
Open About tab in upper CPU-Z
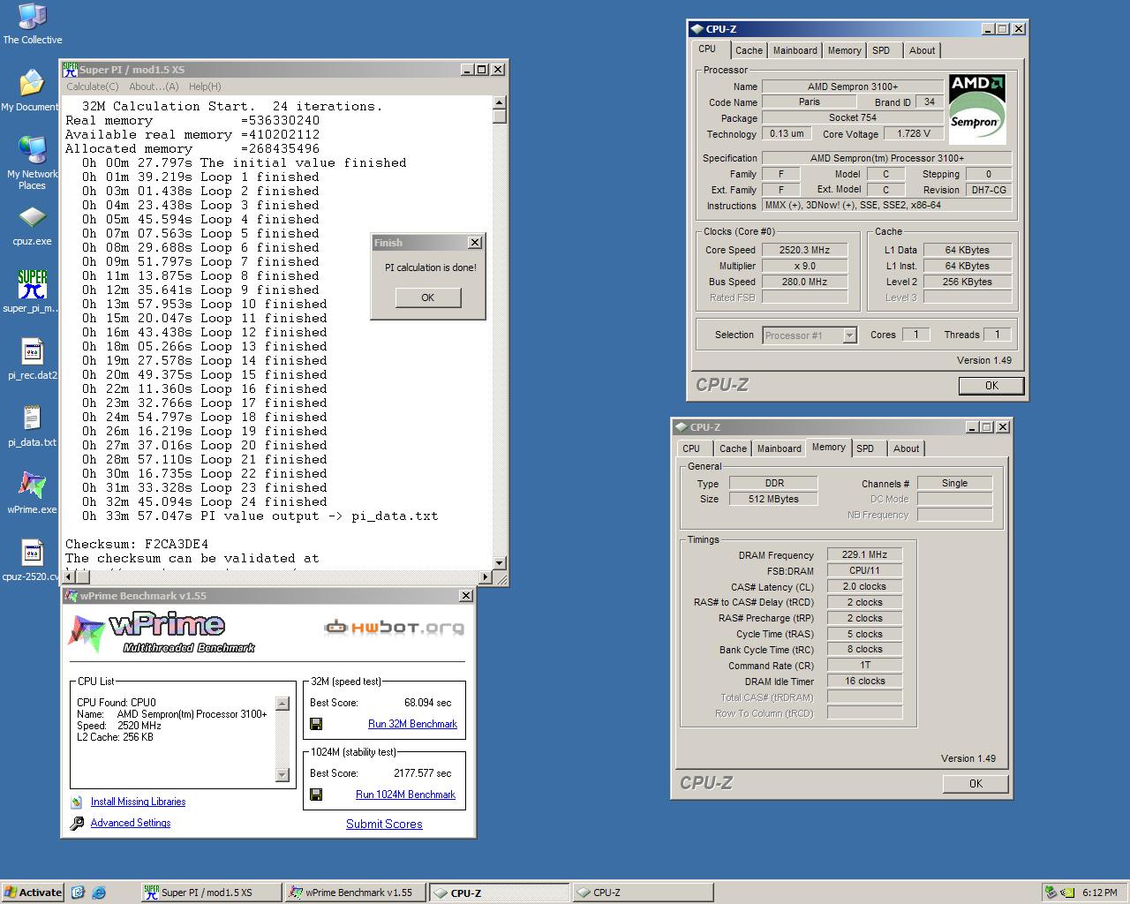(x=922, y=50)
